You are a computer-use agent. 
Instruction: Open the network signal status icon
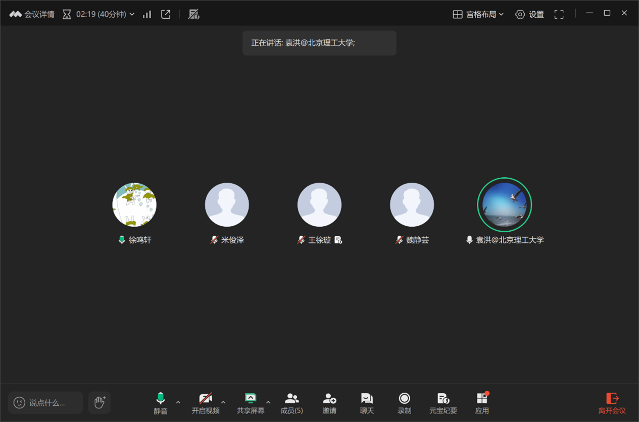pyautogui.click(x=147, y=14)
